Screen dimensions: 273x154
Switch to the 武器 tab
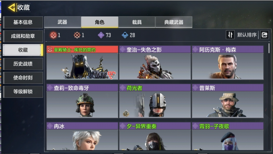coord(62,22)
